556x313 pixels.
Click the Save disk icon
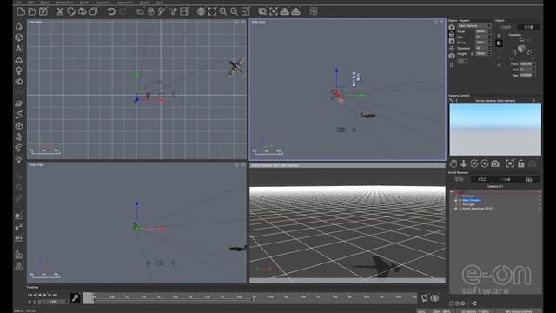(x=43, y=11)
